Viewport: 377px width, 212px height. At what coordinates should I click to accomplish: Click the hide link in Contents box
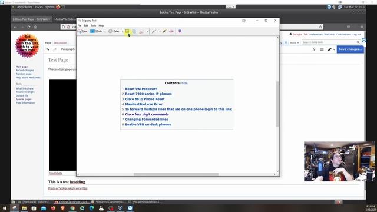[184, 83]
